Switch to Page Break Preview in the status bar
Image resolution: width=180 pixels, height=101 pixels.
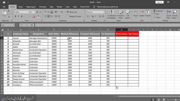(164, 100)
